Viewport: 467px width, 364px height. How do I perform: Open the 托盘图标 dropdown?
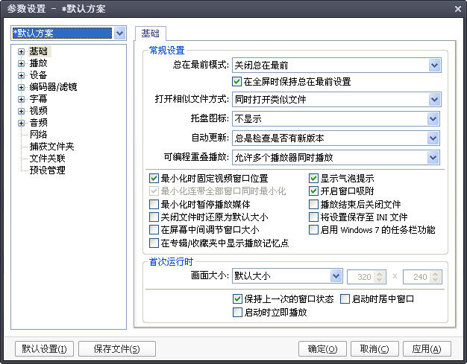coord(434,118)
